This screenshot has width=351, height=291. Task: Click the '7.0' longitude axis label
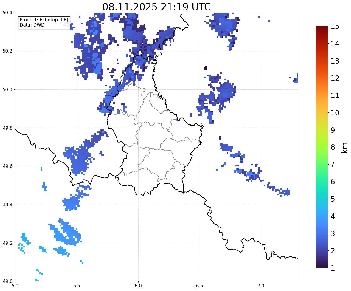coord(261,286)
